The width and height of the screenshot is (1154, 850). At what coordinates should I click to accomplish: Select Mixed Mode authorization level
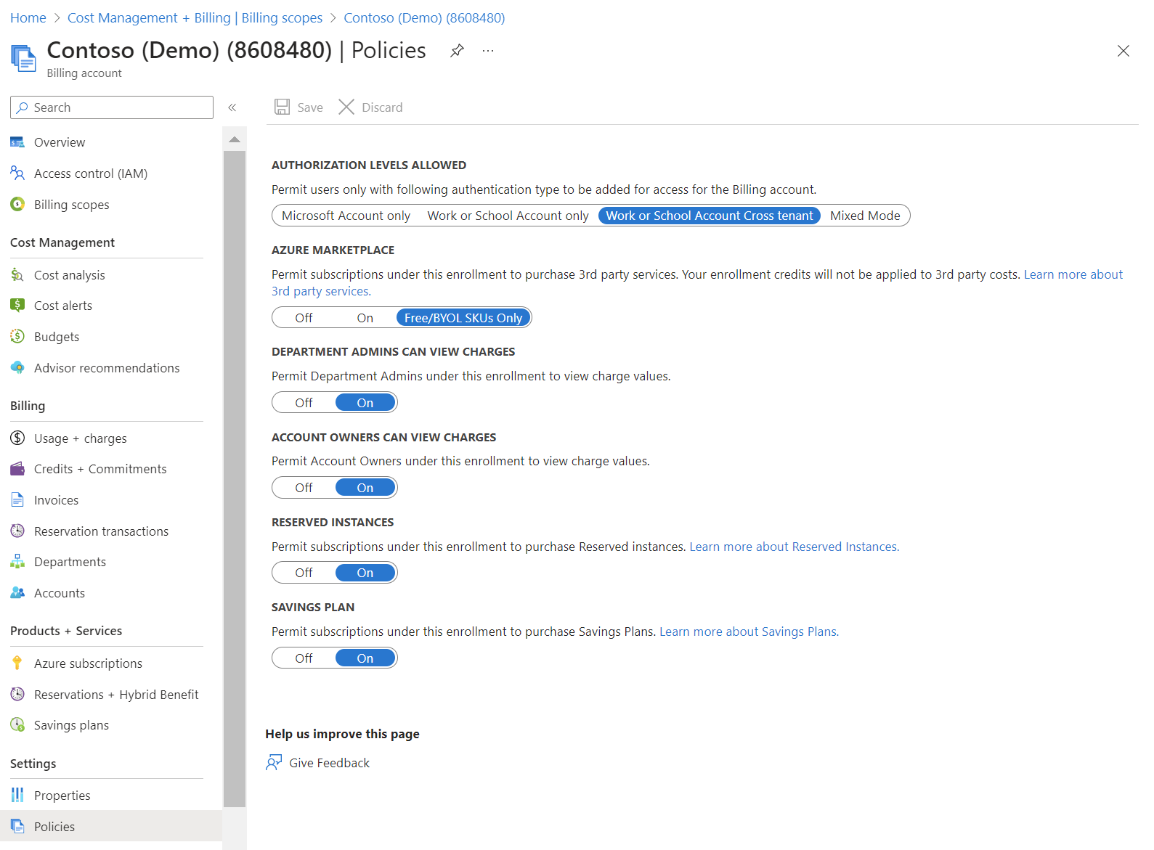(x=865, y=216)
